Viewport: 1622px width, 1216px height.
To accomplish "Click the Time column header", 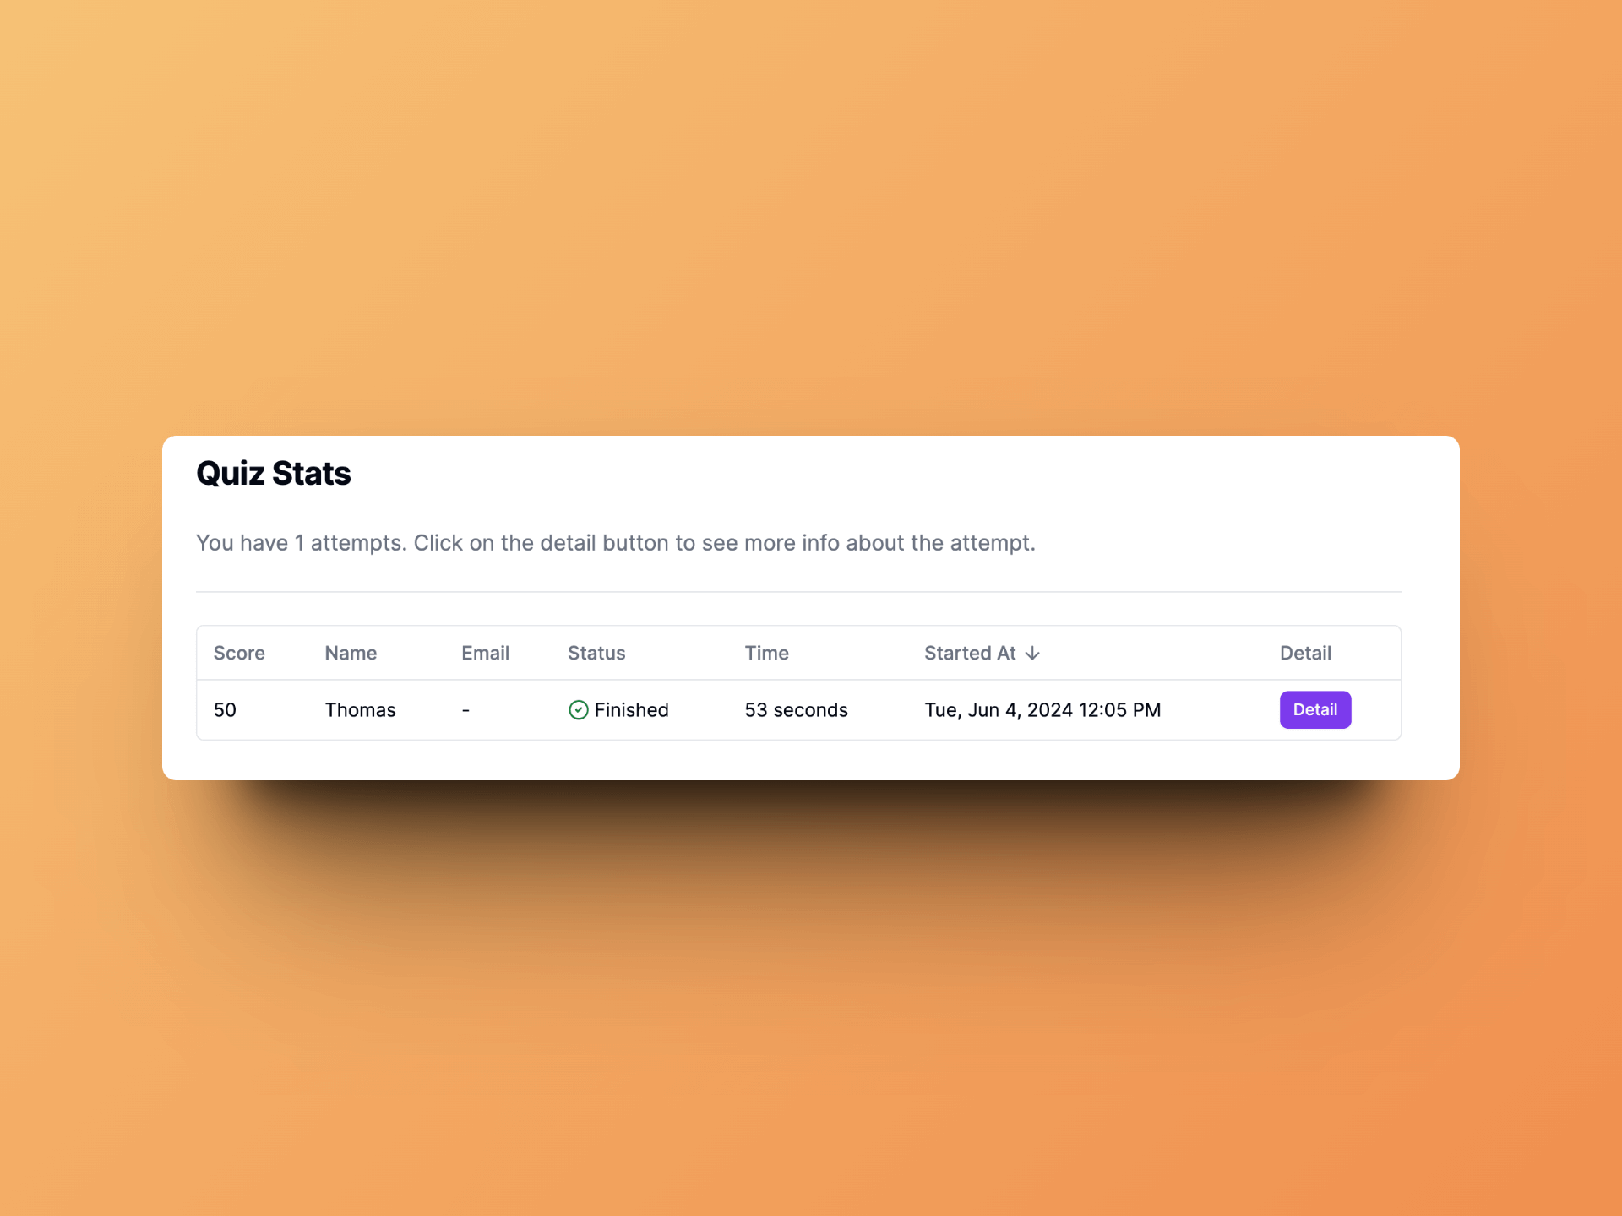I will [x=766, y=653].
